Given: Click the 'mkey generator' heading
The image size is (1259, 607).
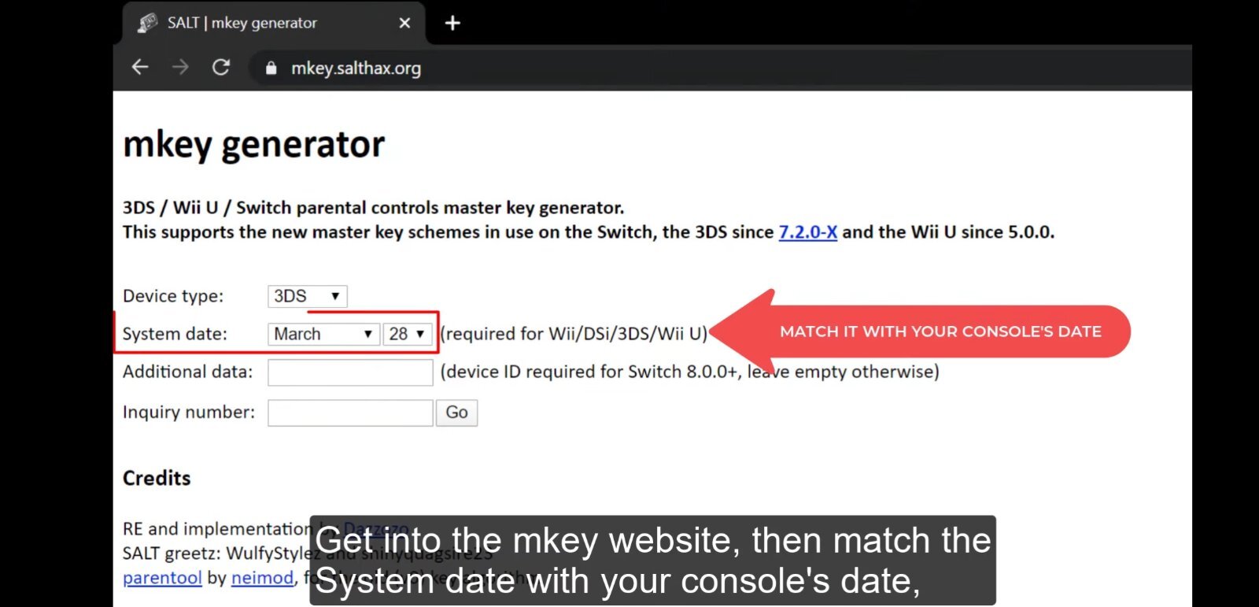Looking at the screenshot, I should pyautogui.click(x=254, y=146).
